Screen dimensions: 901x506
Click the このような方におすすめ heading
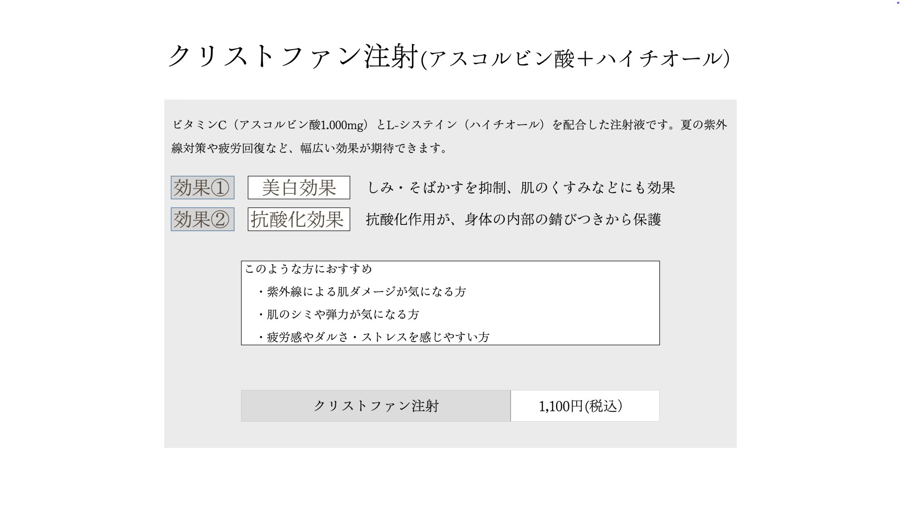pyautogui.click(x=308, y=269)
